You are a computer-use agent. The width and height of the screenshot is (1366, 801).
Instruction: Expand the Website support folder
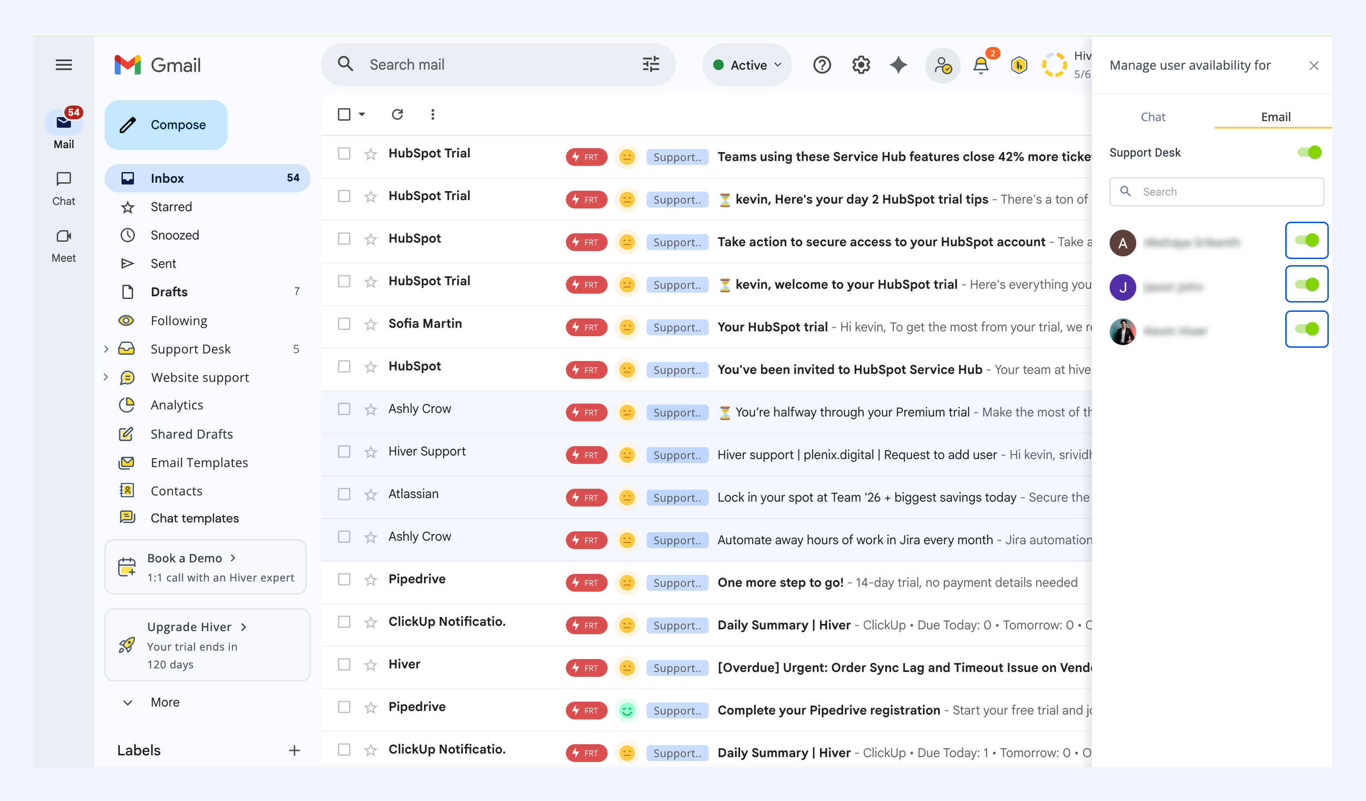106,377
